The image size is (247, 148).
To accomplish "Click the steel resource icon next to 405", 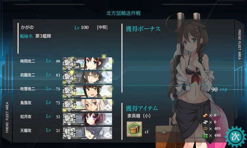I will pos(205,129).
